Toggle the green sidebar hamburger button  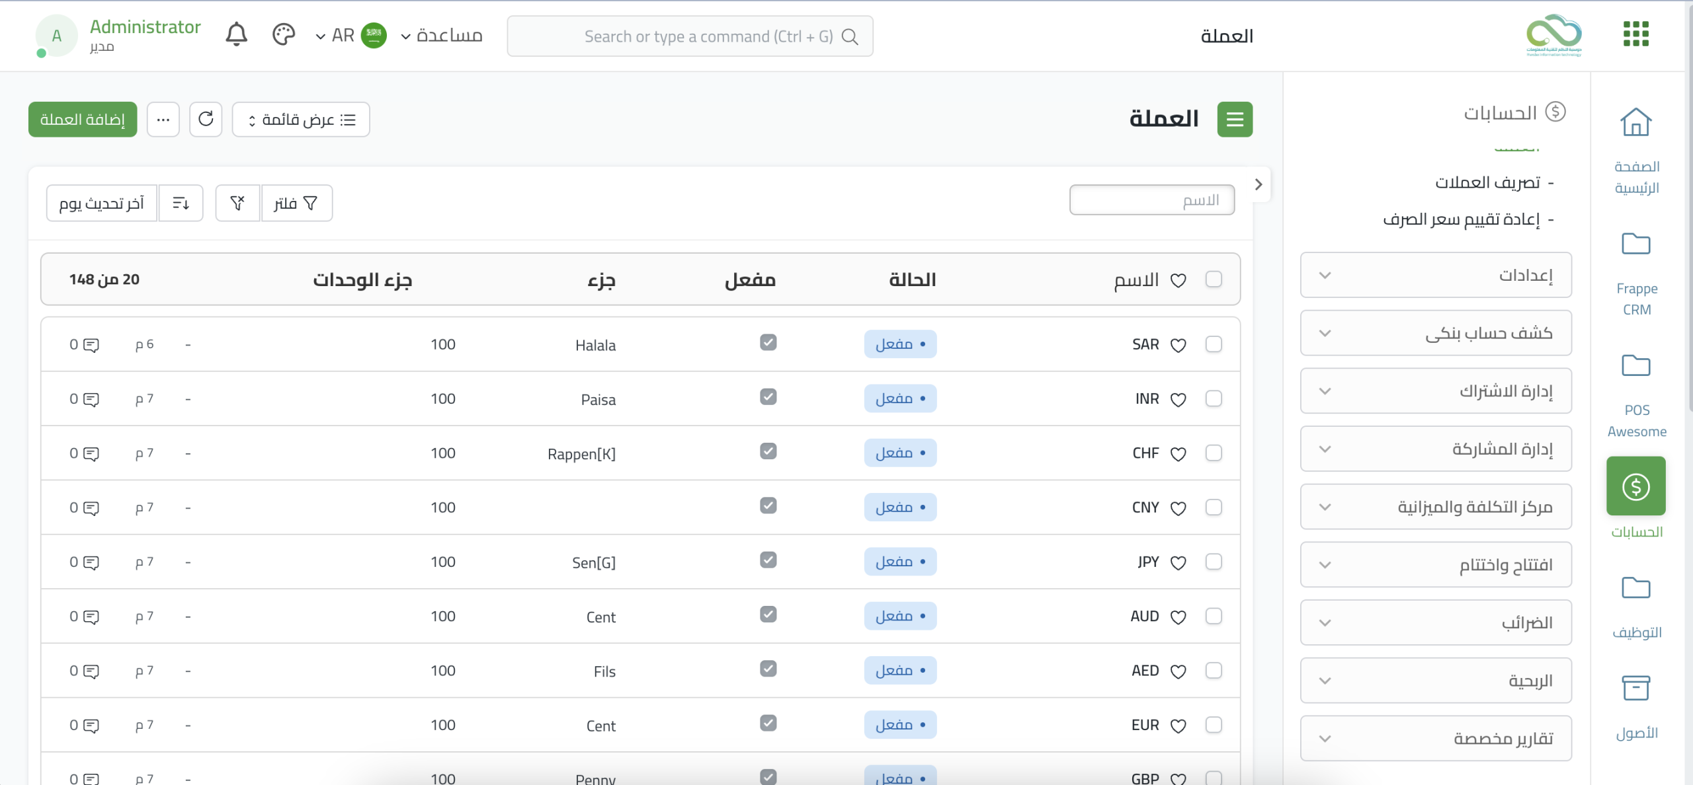click(1235, 120)
